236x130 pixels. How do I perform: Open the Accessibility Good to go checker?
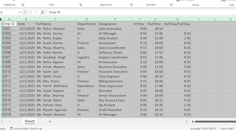pyautogui.click(x=26, y=129)
